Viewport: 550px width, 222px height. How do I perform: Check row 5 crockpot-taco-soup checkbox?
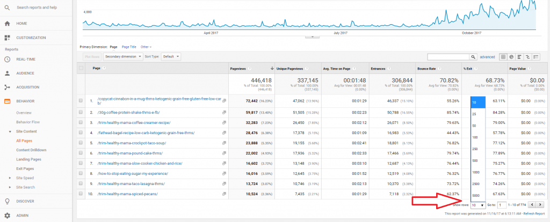pos(81,143)
